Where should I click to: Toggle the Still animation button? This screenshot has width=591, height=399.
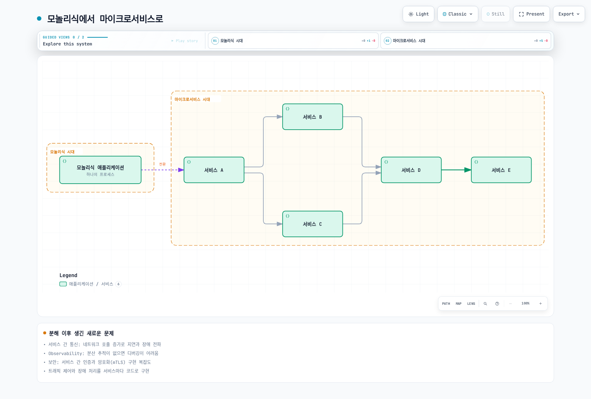click(496, 14)
